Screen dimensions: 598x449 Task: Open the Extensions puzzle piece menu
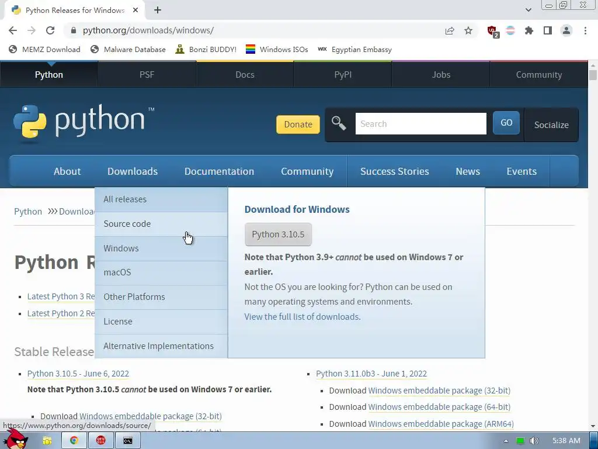[529, 30]
